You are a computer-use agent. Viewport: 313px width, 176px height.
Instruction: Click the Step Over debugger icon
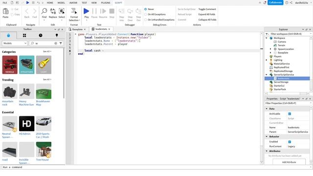click(130, 11)
